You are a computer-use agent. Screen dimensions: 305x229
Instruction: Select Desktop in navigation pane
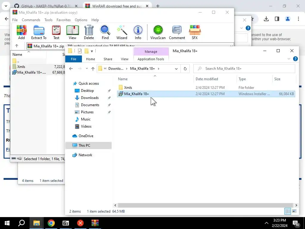tap(87, 91)
